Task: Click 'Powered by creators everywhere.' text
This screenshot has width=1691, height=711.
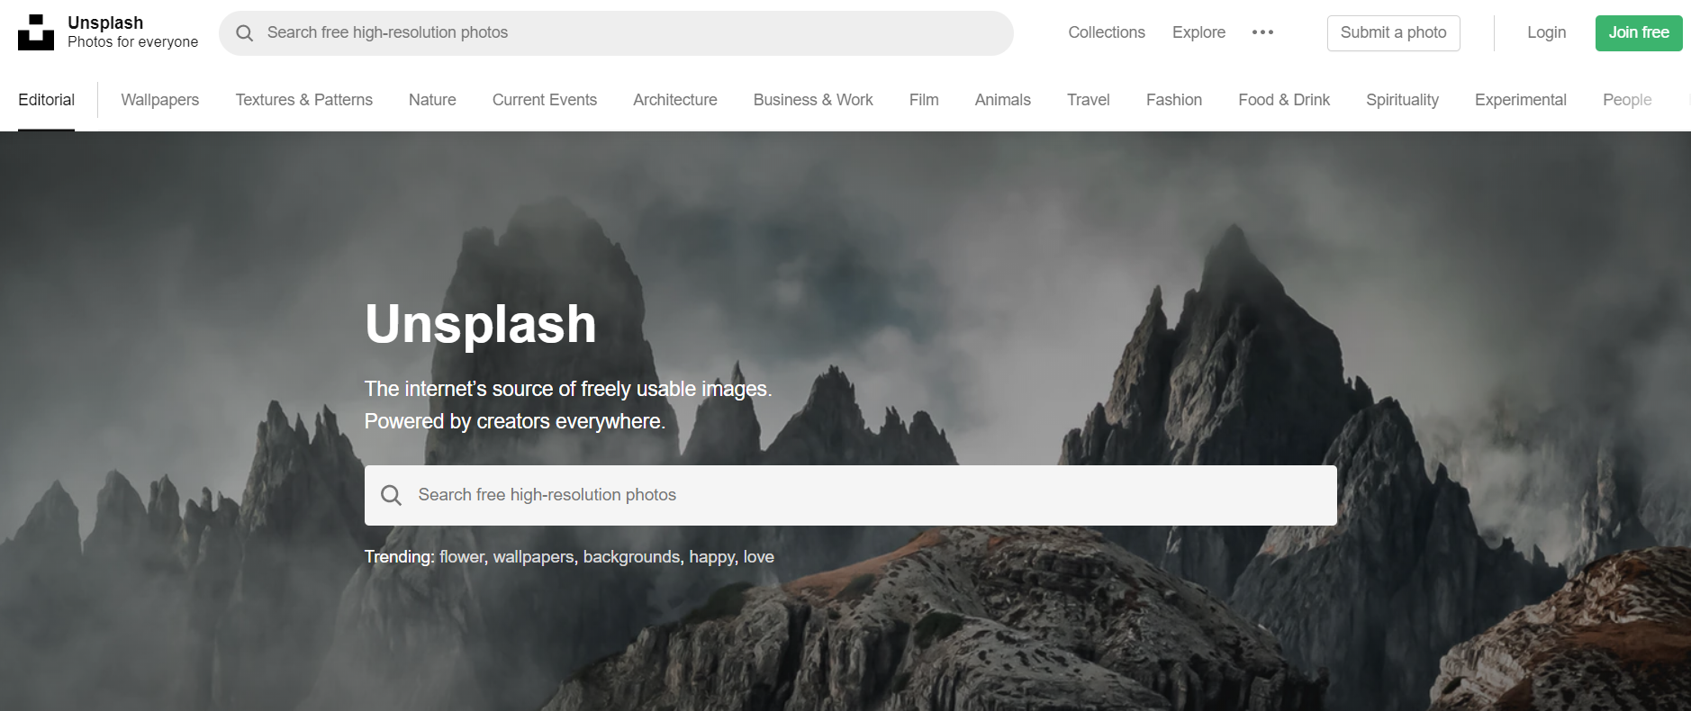Action: pos(515,421)
